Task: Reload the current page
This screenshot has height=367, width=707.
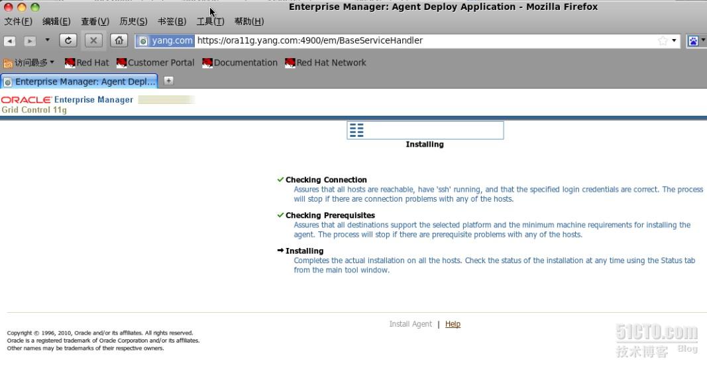Action: pyautogui.click(x=68, y=40)
